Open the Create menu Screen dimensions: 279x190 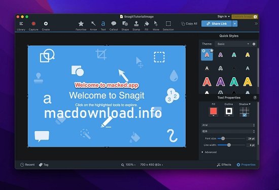point(46,26)
